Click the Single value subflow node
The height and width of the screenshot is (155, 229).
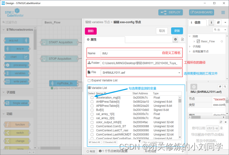tap(17, 103)
